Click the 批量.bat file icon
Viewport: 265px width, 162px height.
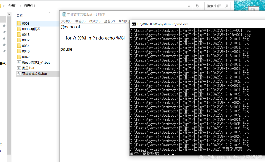pyautogui.click(x=19, y=68)
